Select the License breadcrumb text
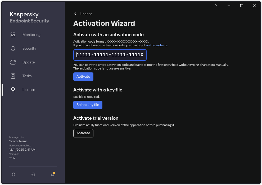This screenshot has width=262, height=185. 86,14
